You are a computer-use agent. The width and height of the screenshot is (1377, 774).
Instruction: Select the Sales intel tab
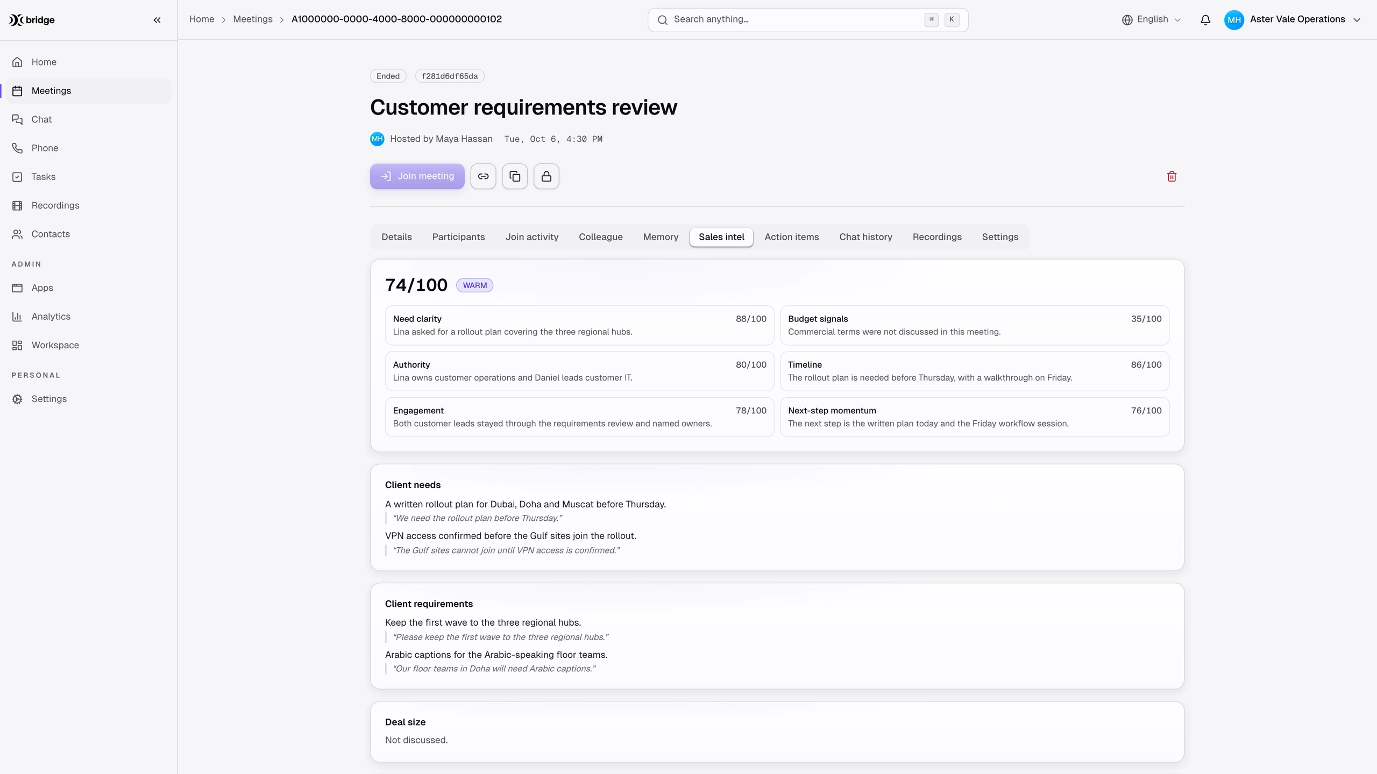[x=721, y=237]
